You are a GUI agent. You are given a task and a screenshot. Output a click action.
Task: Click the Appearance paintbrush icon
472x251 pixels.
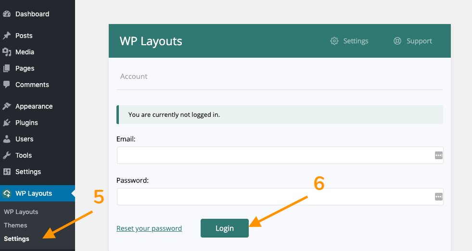[x=7, y=106]
